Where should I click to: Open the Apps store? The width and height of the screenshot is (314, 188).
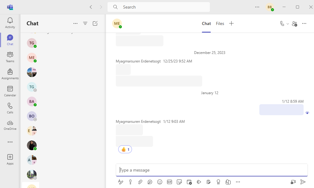coord(10,159)
